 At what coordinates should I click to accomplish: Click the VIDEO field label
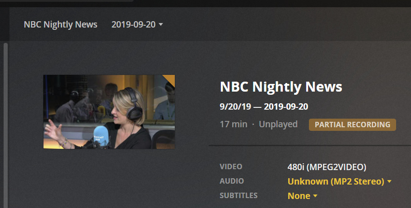click(231, 166)
